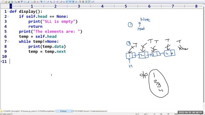Image resolution: width=205 pixels, height=115 pixels.
Task: Click the Paste clipboard icon
Action: tap(35, 2)
